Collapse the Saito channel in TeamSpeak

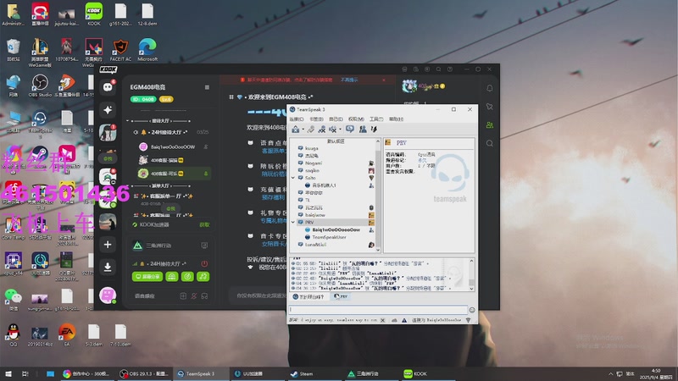[293, 178]
